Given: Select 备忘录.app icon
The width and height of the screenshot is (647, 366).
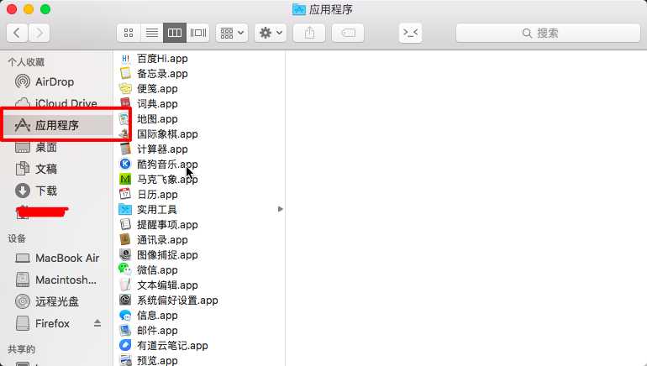Looking at the screenshot, I should point(125,73).
